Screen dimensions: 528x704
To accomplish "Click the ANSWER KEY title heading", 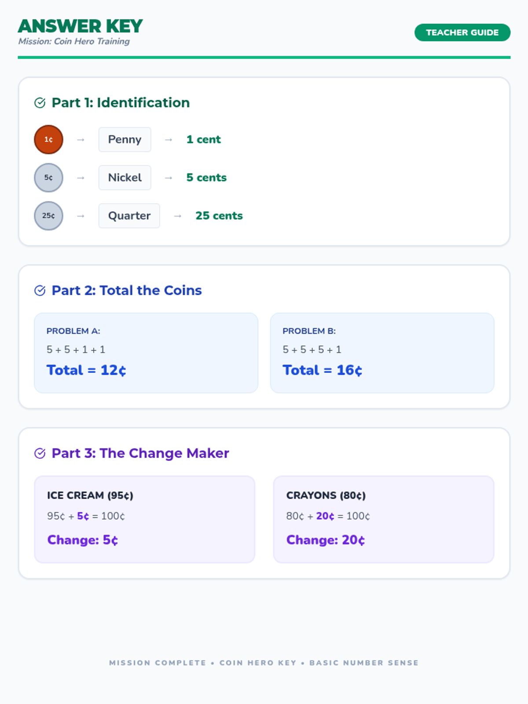I will coord(81,26).
